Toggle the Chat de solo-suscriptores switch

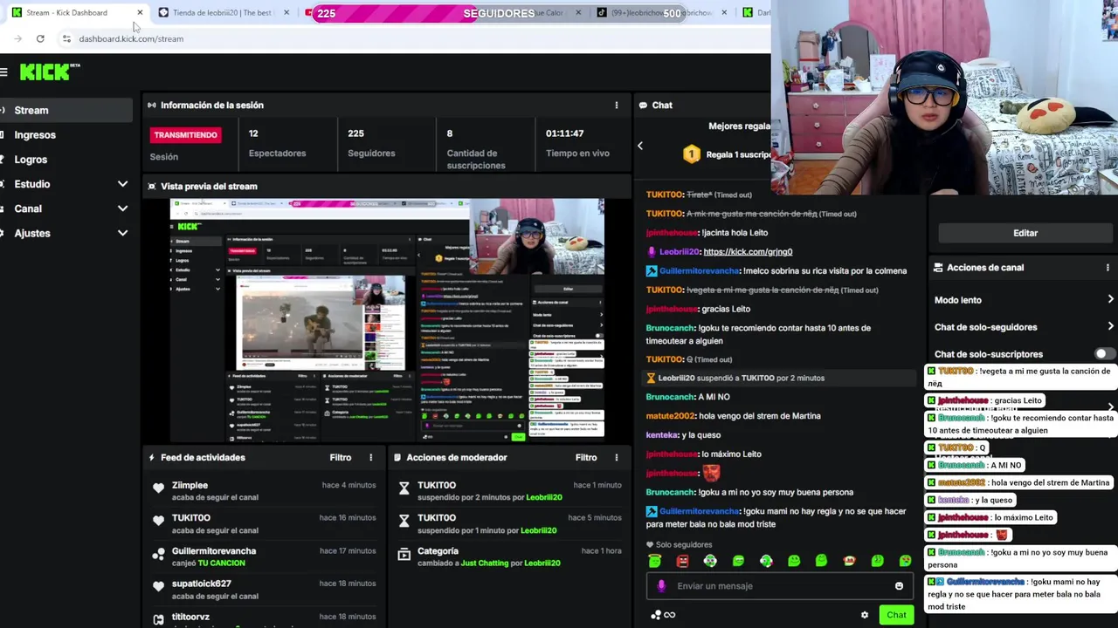coord(1104,354)
